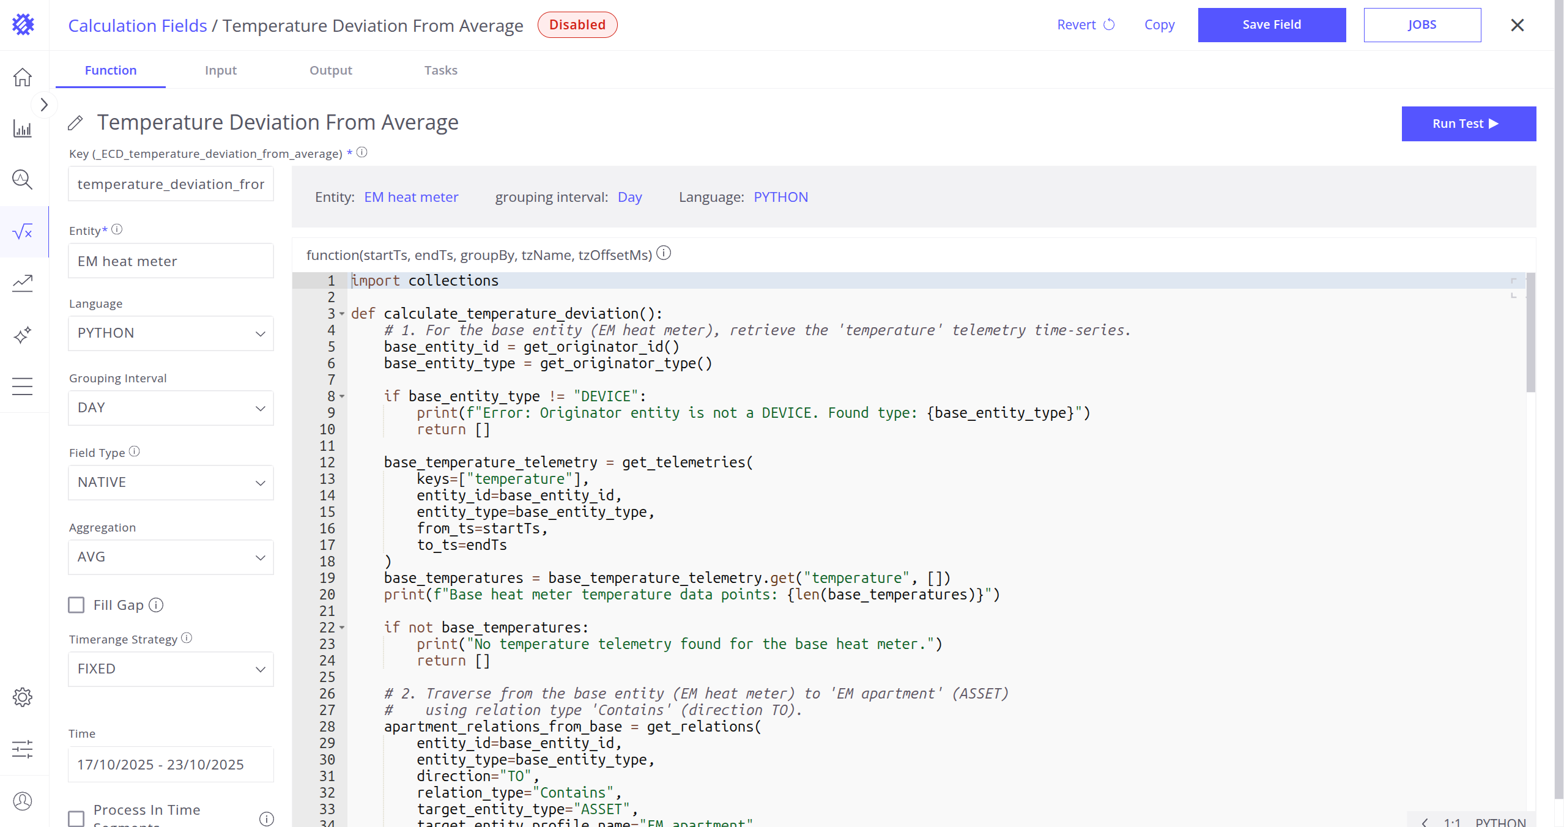Screen dimensions: 1564x827
Task: Enable the Fill Gap checkbox
Action: [76, 605]
